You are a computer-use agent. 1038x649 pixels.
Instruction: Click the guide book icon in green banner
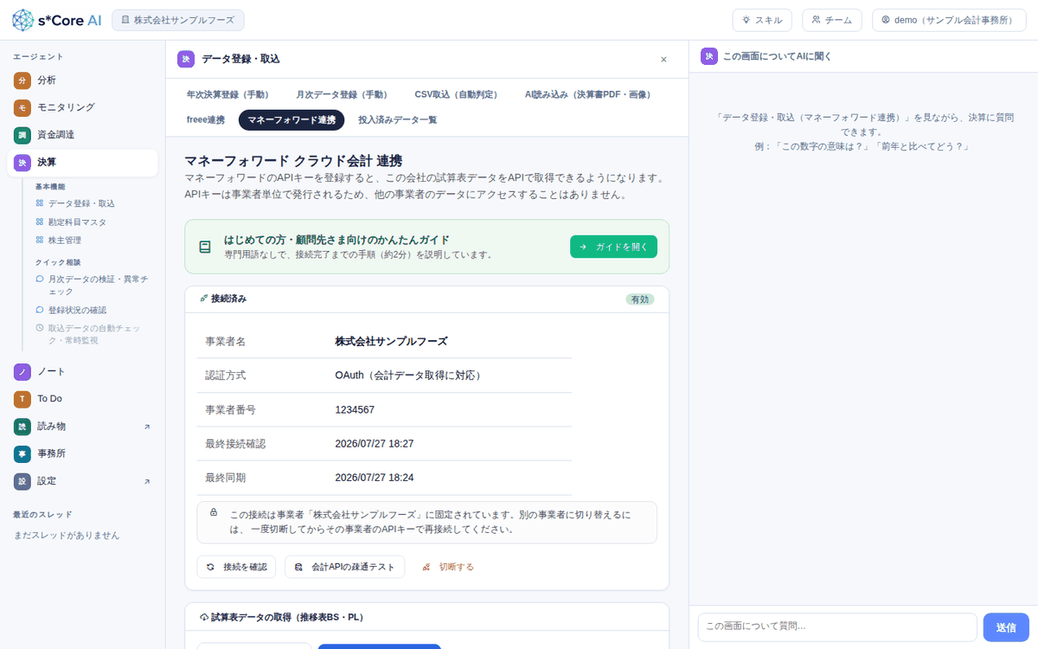205,247
